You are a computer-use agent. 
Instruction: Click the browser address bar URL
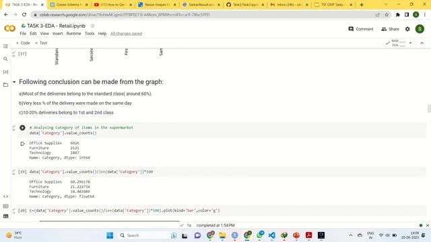point(125,15)
